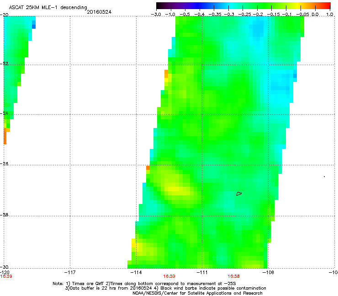Click the note line starting "Note: 1) Times are GMT"
The height and width of the screenshot is (296, 338).
[144, 284]
